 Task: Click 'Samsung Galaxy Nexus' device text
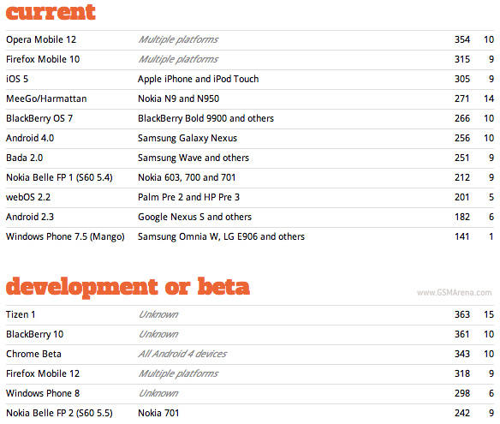(187, 139)
